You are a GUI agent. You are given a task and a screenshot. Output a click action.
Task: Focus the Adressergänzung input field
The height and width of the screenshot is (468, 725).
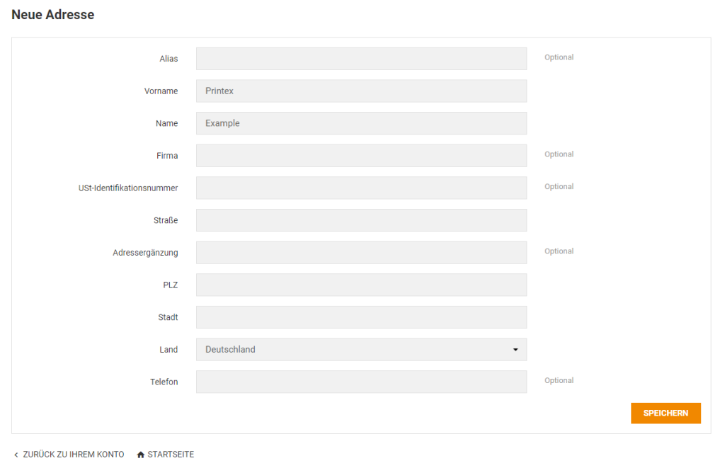361,253
